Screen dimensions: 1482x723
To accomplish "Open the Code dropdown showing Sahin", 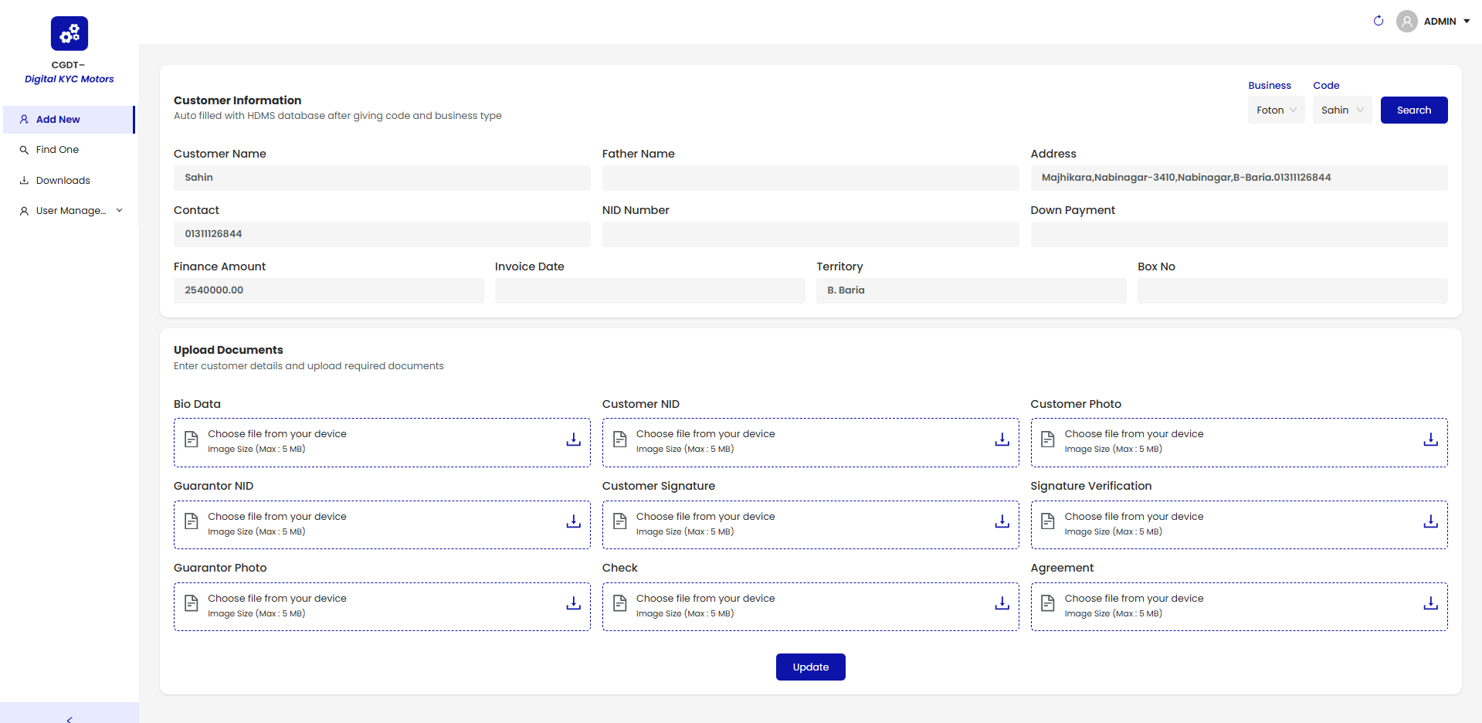I will [1341, 110].
